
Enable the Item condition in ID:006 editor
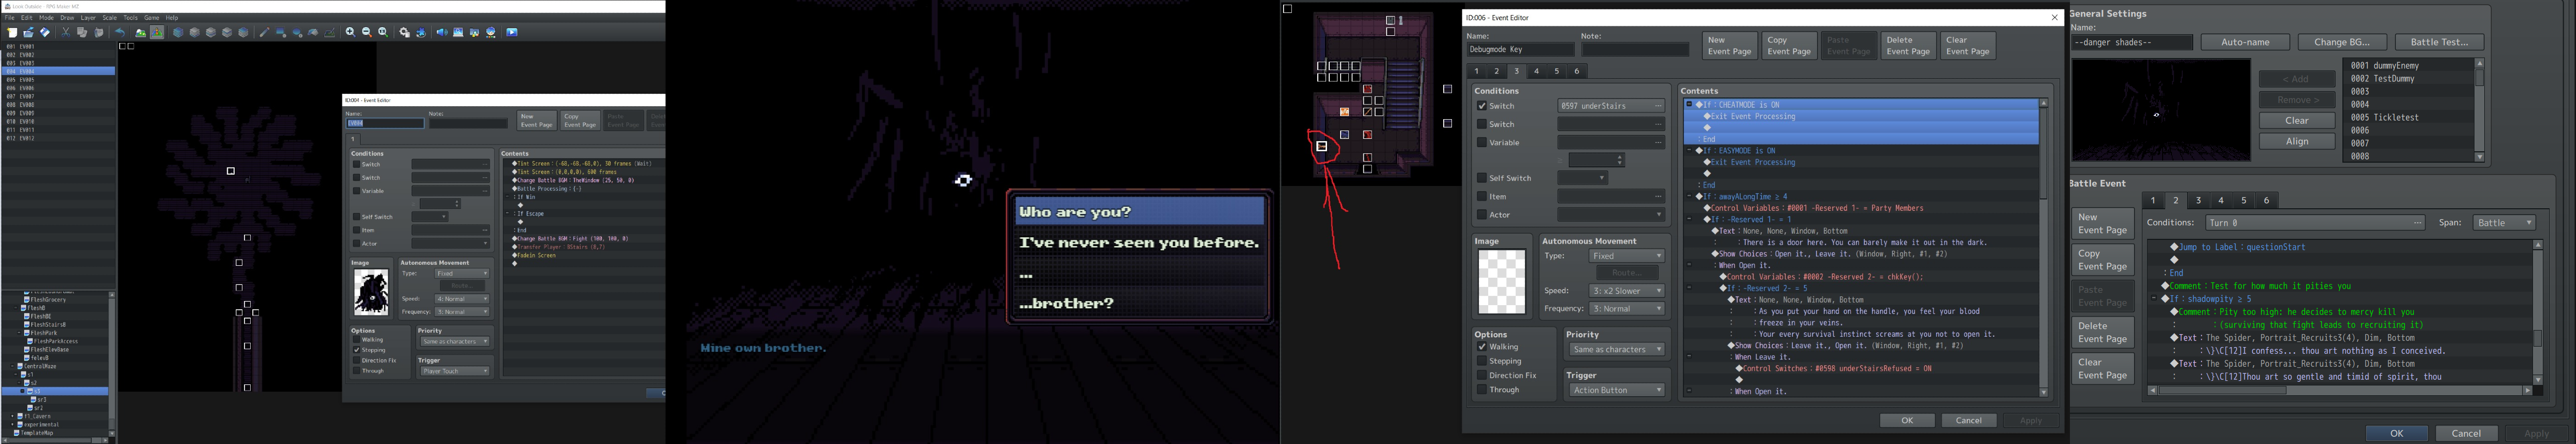pos(1481,196)
